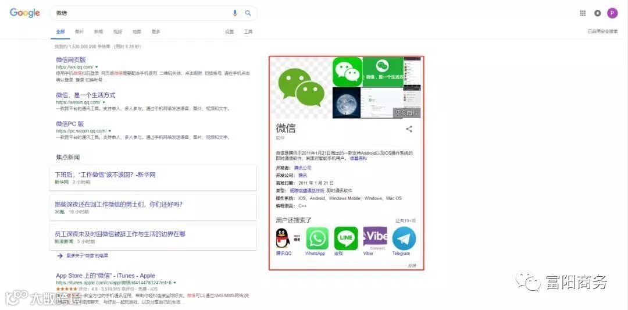Click the 2011 年 1 月 21 日 release date
This screenshot has height=310, width=628.
point(316,183)
